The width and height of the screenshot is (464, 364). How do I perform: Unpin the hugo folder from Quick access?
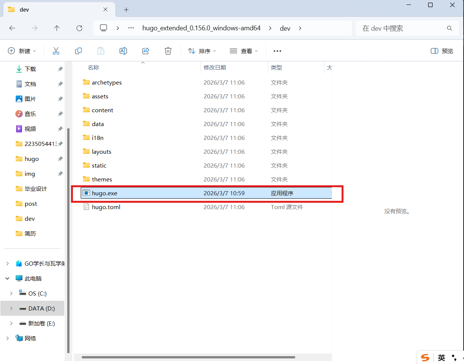tap(60, 159)
